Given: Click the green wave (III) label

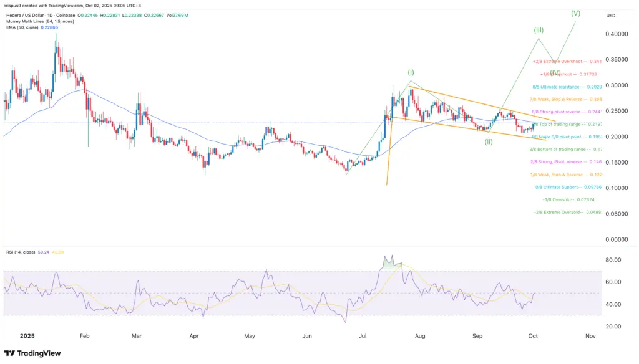Looking at the screenshot, I should (539, 30).
